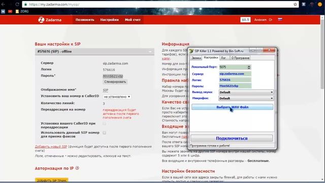Click the server value sip.zadarma.com on the page

pyautogui.click(x=115, y=64)
